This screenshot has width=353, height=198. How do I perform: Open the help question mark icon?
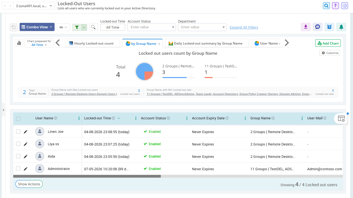(335, 5)
